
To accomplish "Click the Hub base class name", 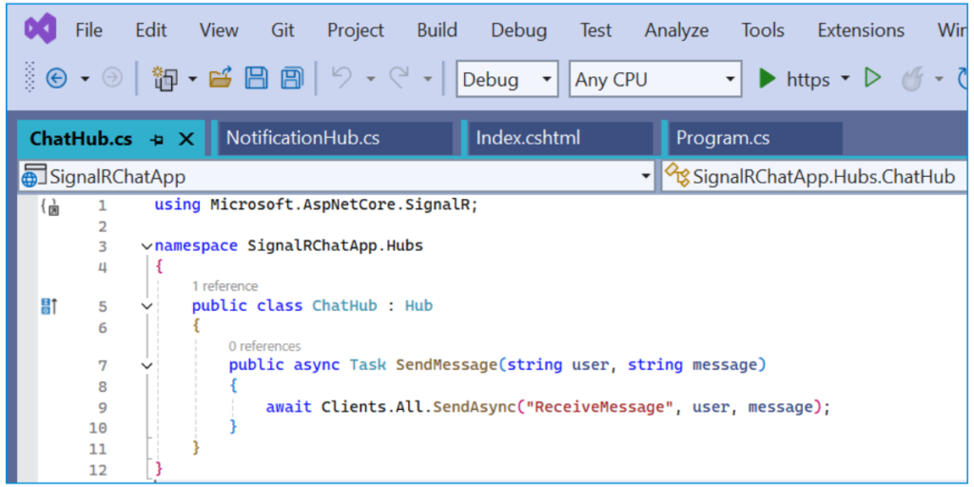I will (x=419, y=305).
